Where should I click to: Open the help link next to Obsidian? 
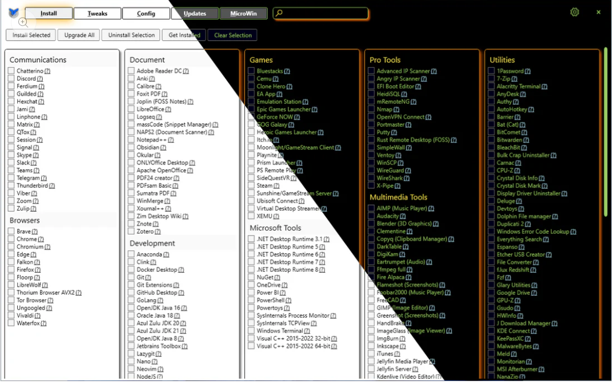point(163,147)
